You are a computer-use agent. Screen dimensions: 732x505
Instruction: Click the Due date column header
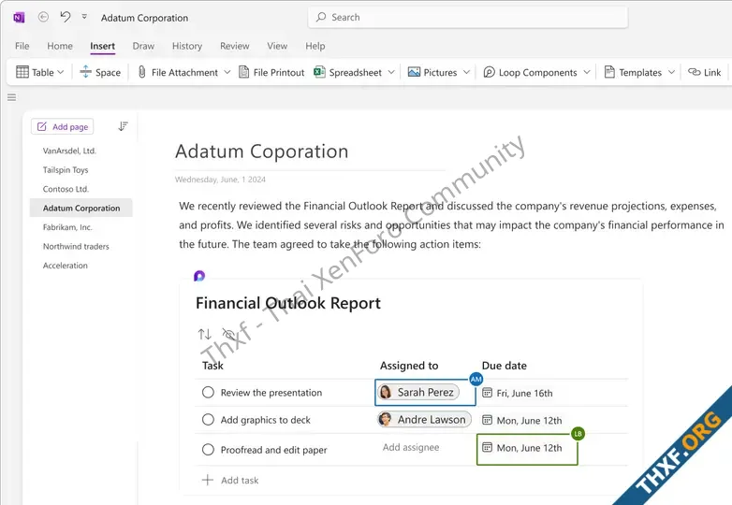pos(505,366)
